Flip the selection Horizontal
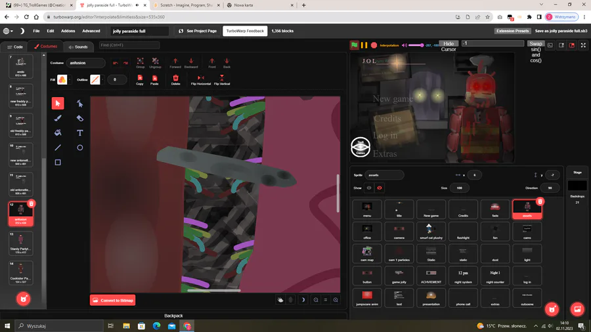 (201, 80)
